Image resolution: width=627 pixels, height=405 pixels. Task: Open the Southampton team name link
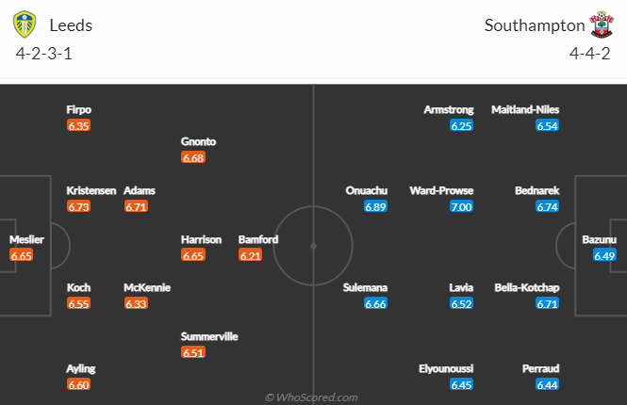(535, 25)
